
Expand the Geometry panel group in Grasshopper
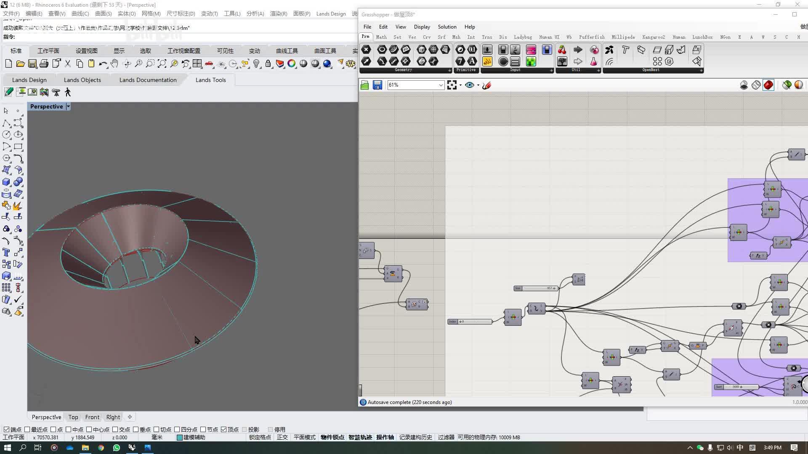point(449,71)
